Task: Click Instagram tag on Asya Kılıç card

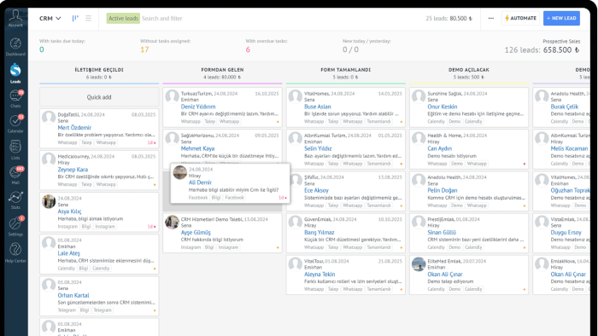Action: (x=67, y=226)
